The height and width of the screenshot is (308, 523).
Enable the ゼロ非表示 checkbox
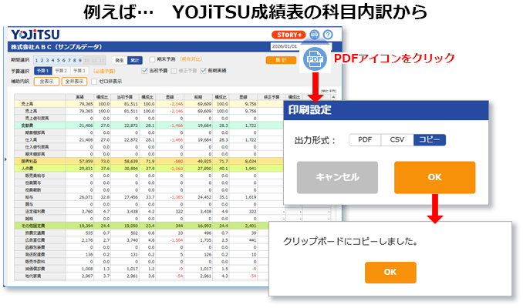click(94, 82)
